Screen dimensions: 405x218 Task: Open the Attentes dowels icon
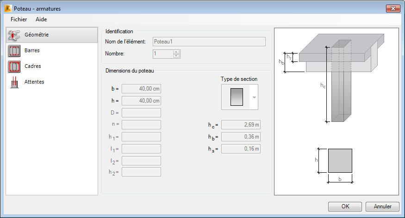(14, 82)
